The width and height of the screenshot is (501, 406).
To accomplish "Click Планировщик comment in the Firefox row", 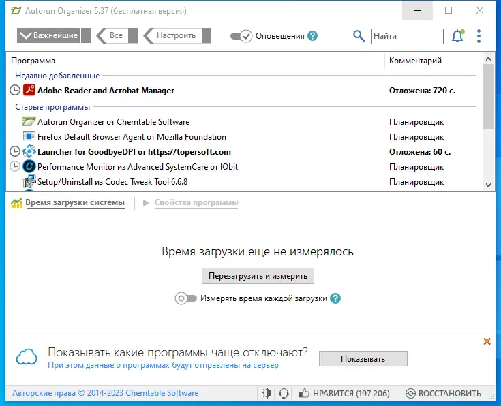I will pos(416,137).
